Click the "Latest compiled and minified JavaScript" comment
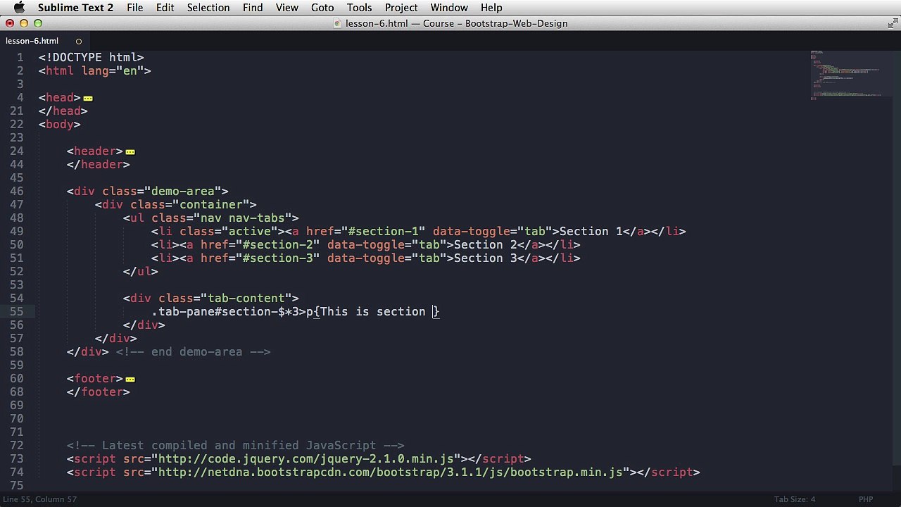The height and width of the screenshot is (507, 901). 236,446
